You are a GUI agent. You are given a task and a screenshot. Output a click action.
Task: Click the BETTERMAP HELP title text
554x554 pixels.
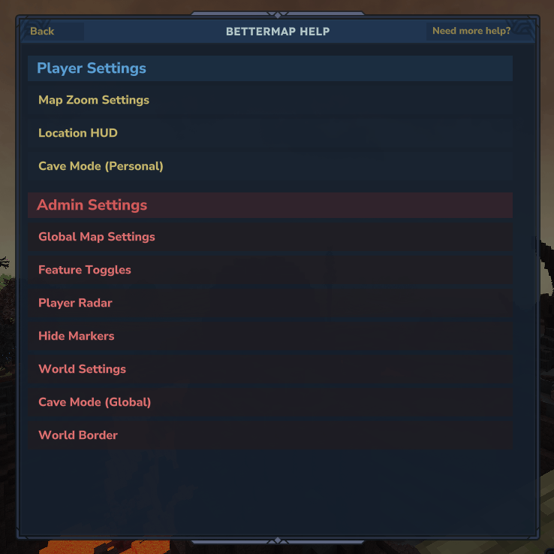[278, 32]
